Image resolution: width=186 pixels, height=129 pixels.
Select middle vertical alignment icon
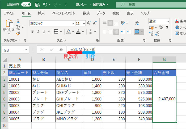pos(110,23)
